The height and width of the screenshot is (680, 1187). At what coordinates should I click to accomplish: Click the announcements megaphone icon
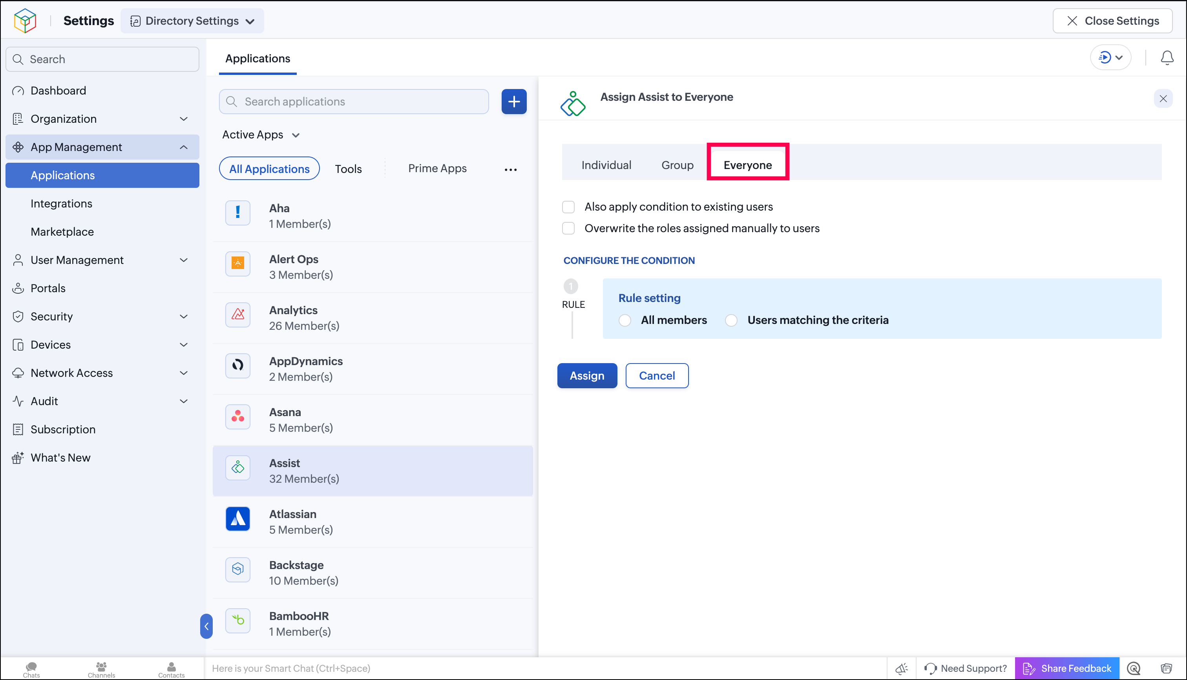pos(902,668)
